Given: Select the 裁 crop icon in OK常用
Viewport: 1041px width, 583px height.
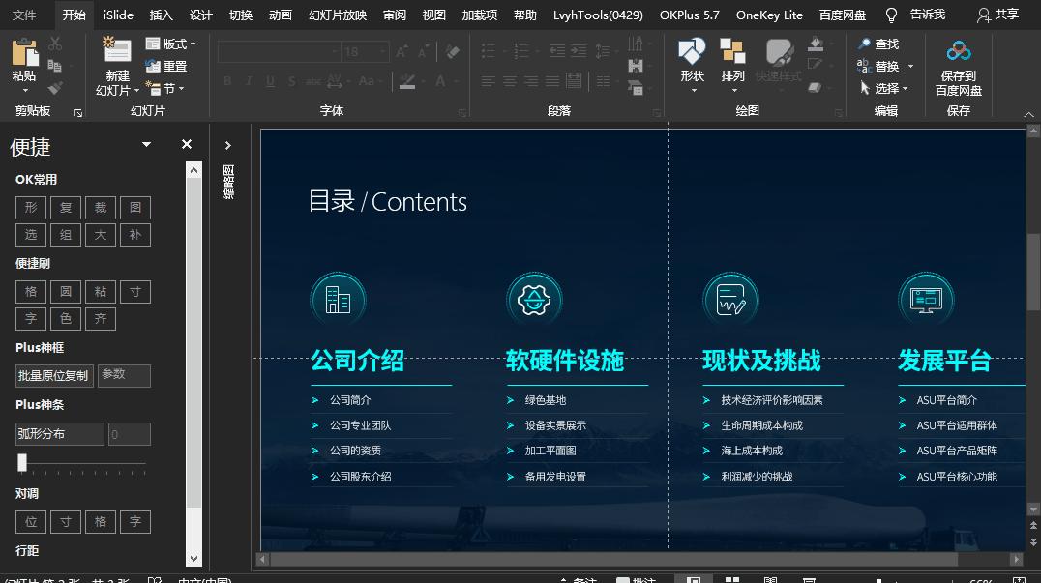Looking at the screenshot, I should coord(100,207).
